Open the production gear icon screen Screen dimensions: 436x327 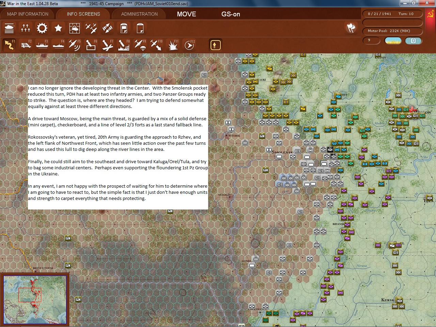click(x=42, y=28)
